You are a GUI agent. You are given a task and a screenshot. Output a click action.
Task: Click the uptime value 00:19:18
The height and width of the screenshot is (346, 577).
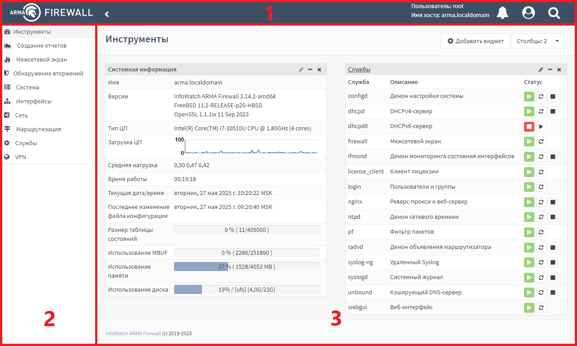(185, 179)
